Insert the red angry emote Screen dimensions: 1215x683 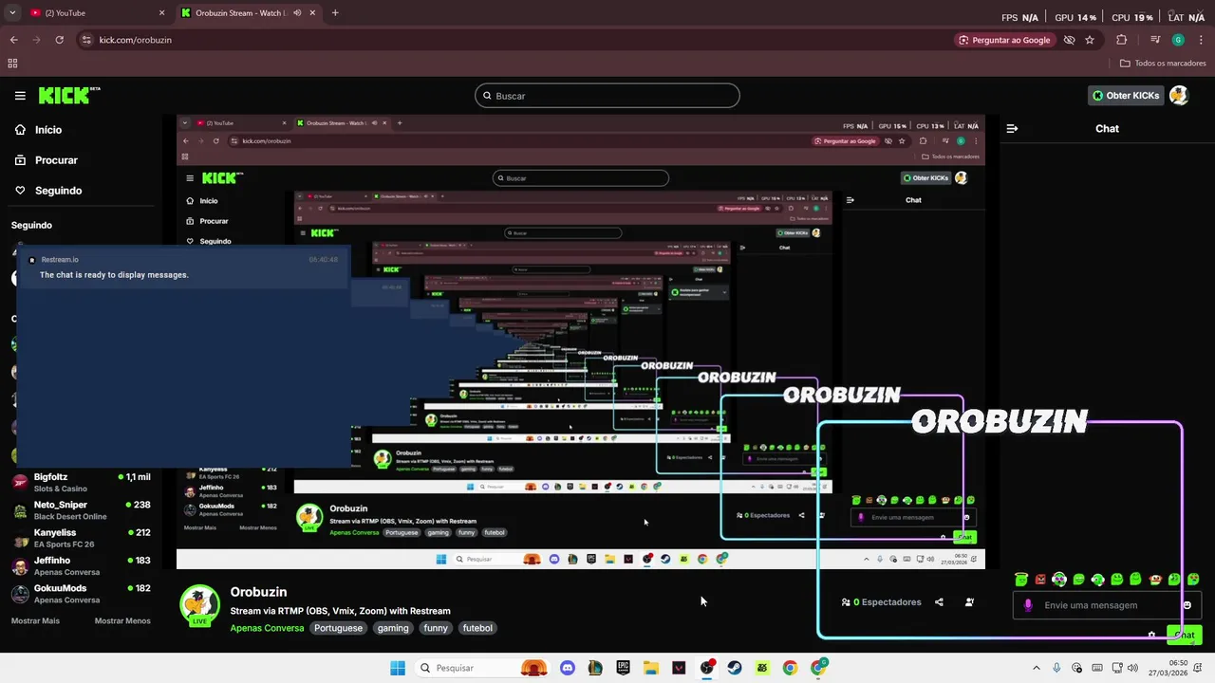pyautogui.click(x=1040, y=580)
